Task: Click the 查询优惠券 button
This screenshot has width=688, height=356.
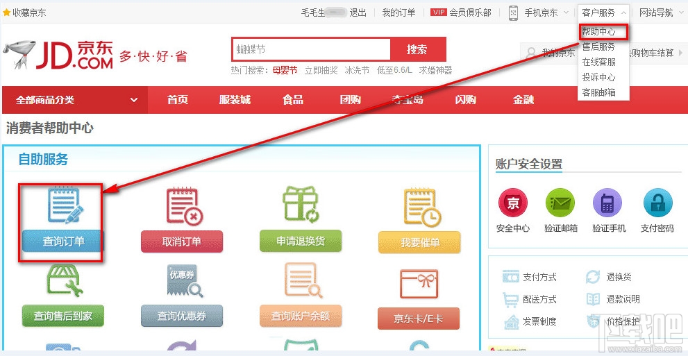Action: point(182,316)
